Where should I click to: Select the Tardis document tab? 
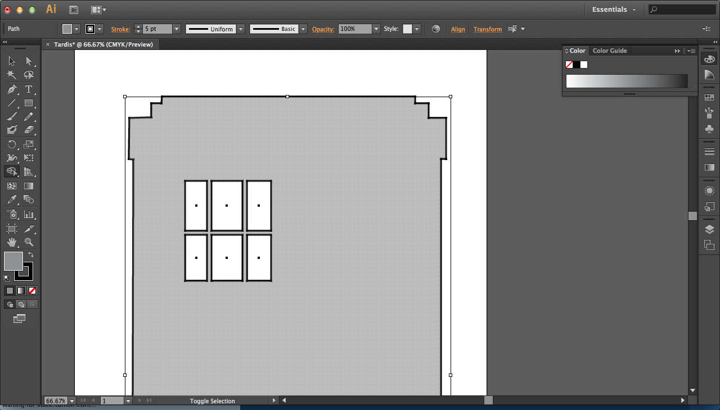(x=103, y=44)
